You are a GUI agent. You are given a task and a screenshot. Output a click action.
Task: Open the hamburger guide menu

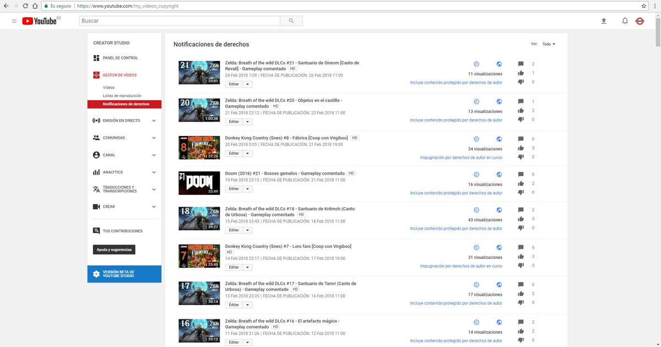(14, 21)
